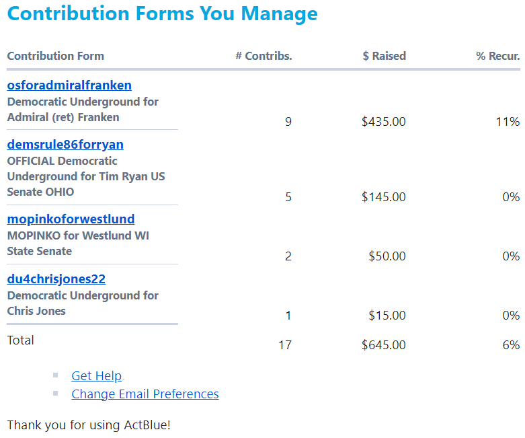This screenshot has width=525, height=438.
Task: Click the Democratic Underground for Chris Jones description
Action: pos(83,303)
